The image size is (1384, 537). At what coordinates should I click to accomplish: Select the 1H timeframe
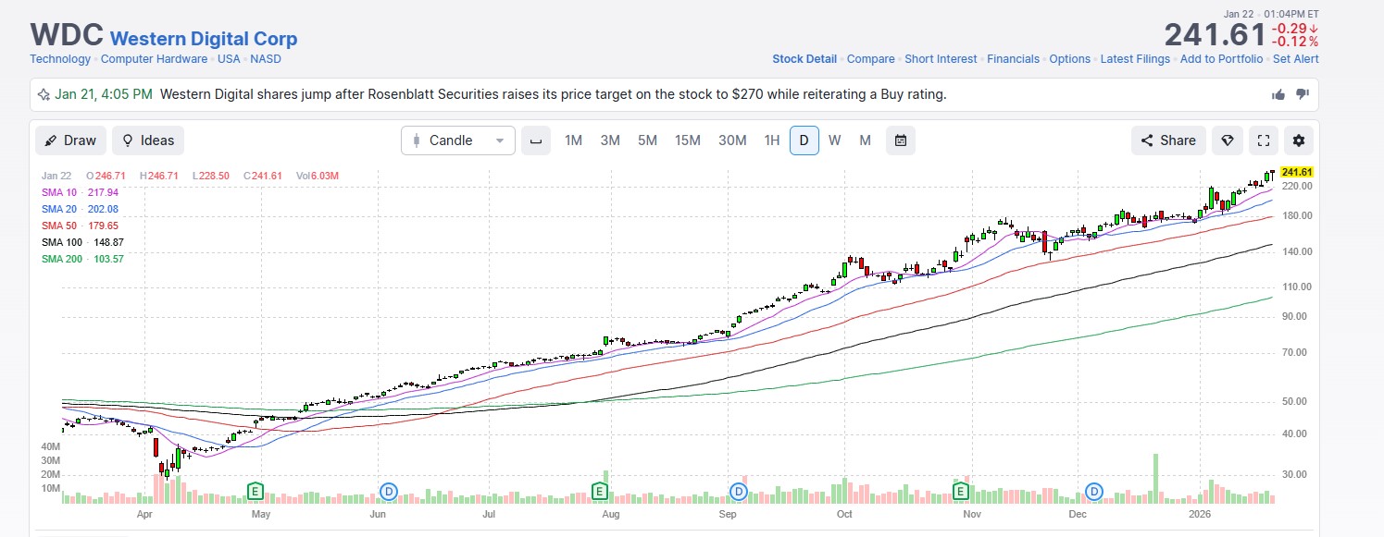[x=771, y=140]
